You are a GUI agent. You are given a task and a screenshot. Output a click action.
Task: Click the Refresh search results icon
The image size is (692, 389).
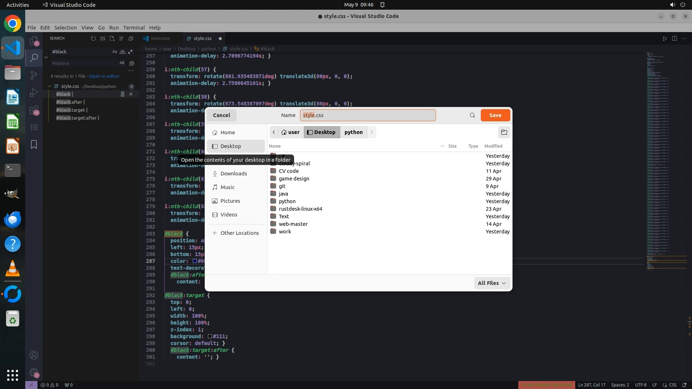tap(93, 39)
